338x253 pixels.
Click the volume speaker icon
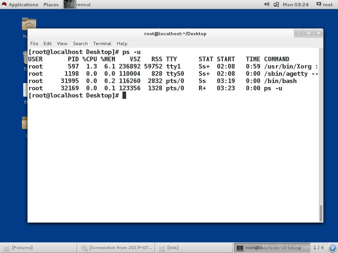coord(267,4)
